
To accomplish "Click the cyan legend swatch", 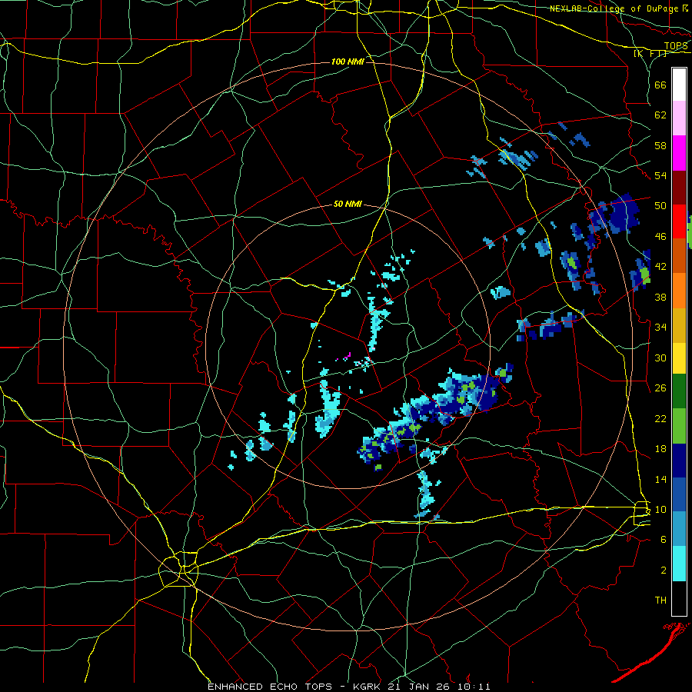I will [679, 563].
